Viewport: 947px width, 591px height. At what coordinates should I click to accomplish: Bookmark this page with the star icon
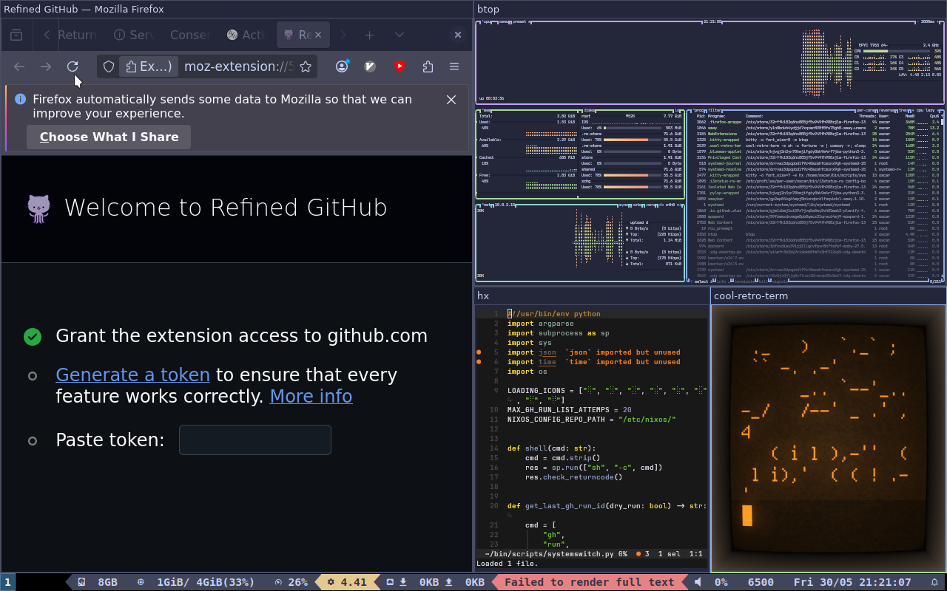[305, 66]
